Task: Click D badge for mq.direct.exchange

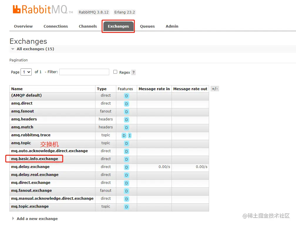Action: pyautogui.click(x=127, y=183)
